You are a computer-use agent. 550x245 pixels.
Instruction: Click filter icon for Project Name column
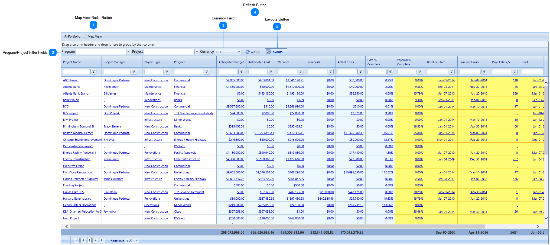93,72
